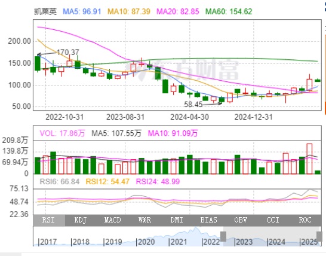Switch to the ROC indicator

click(x=305, y=220)
